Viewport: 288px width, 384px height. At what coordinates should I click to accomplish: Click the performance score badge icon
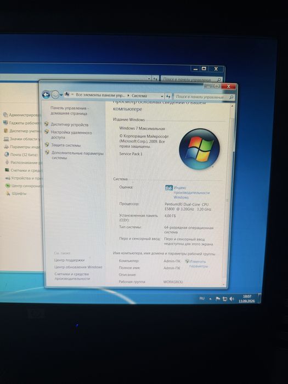(x=169, y=188)
